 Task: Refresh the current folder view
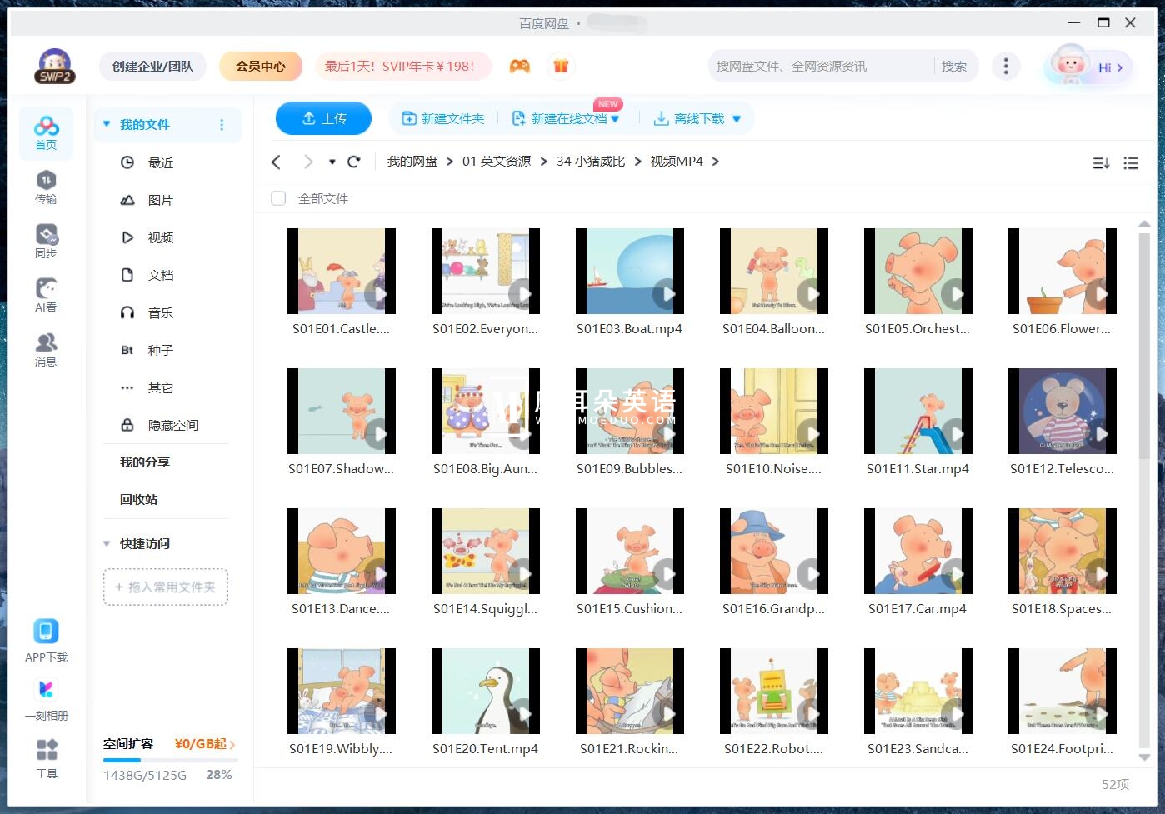click(x=353, y=161)
